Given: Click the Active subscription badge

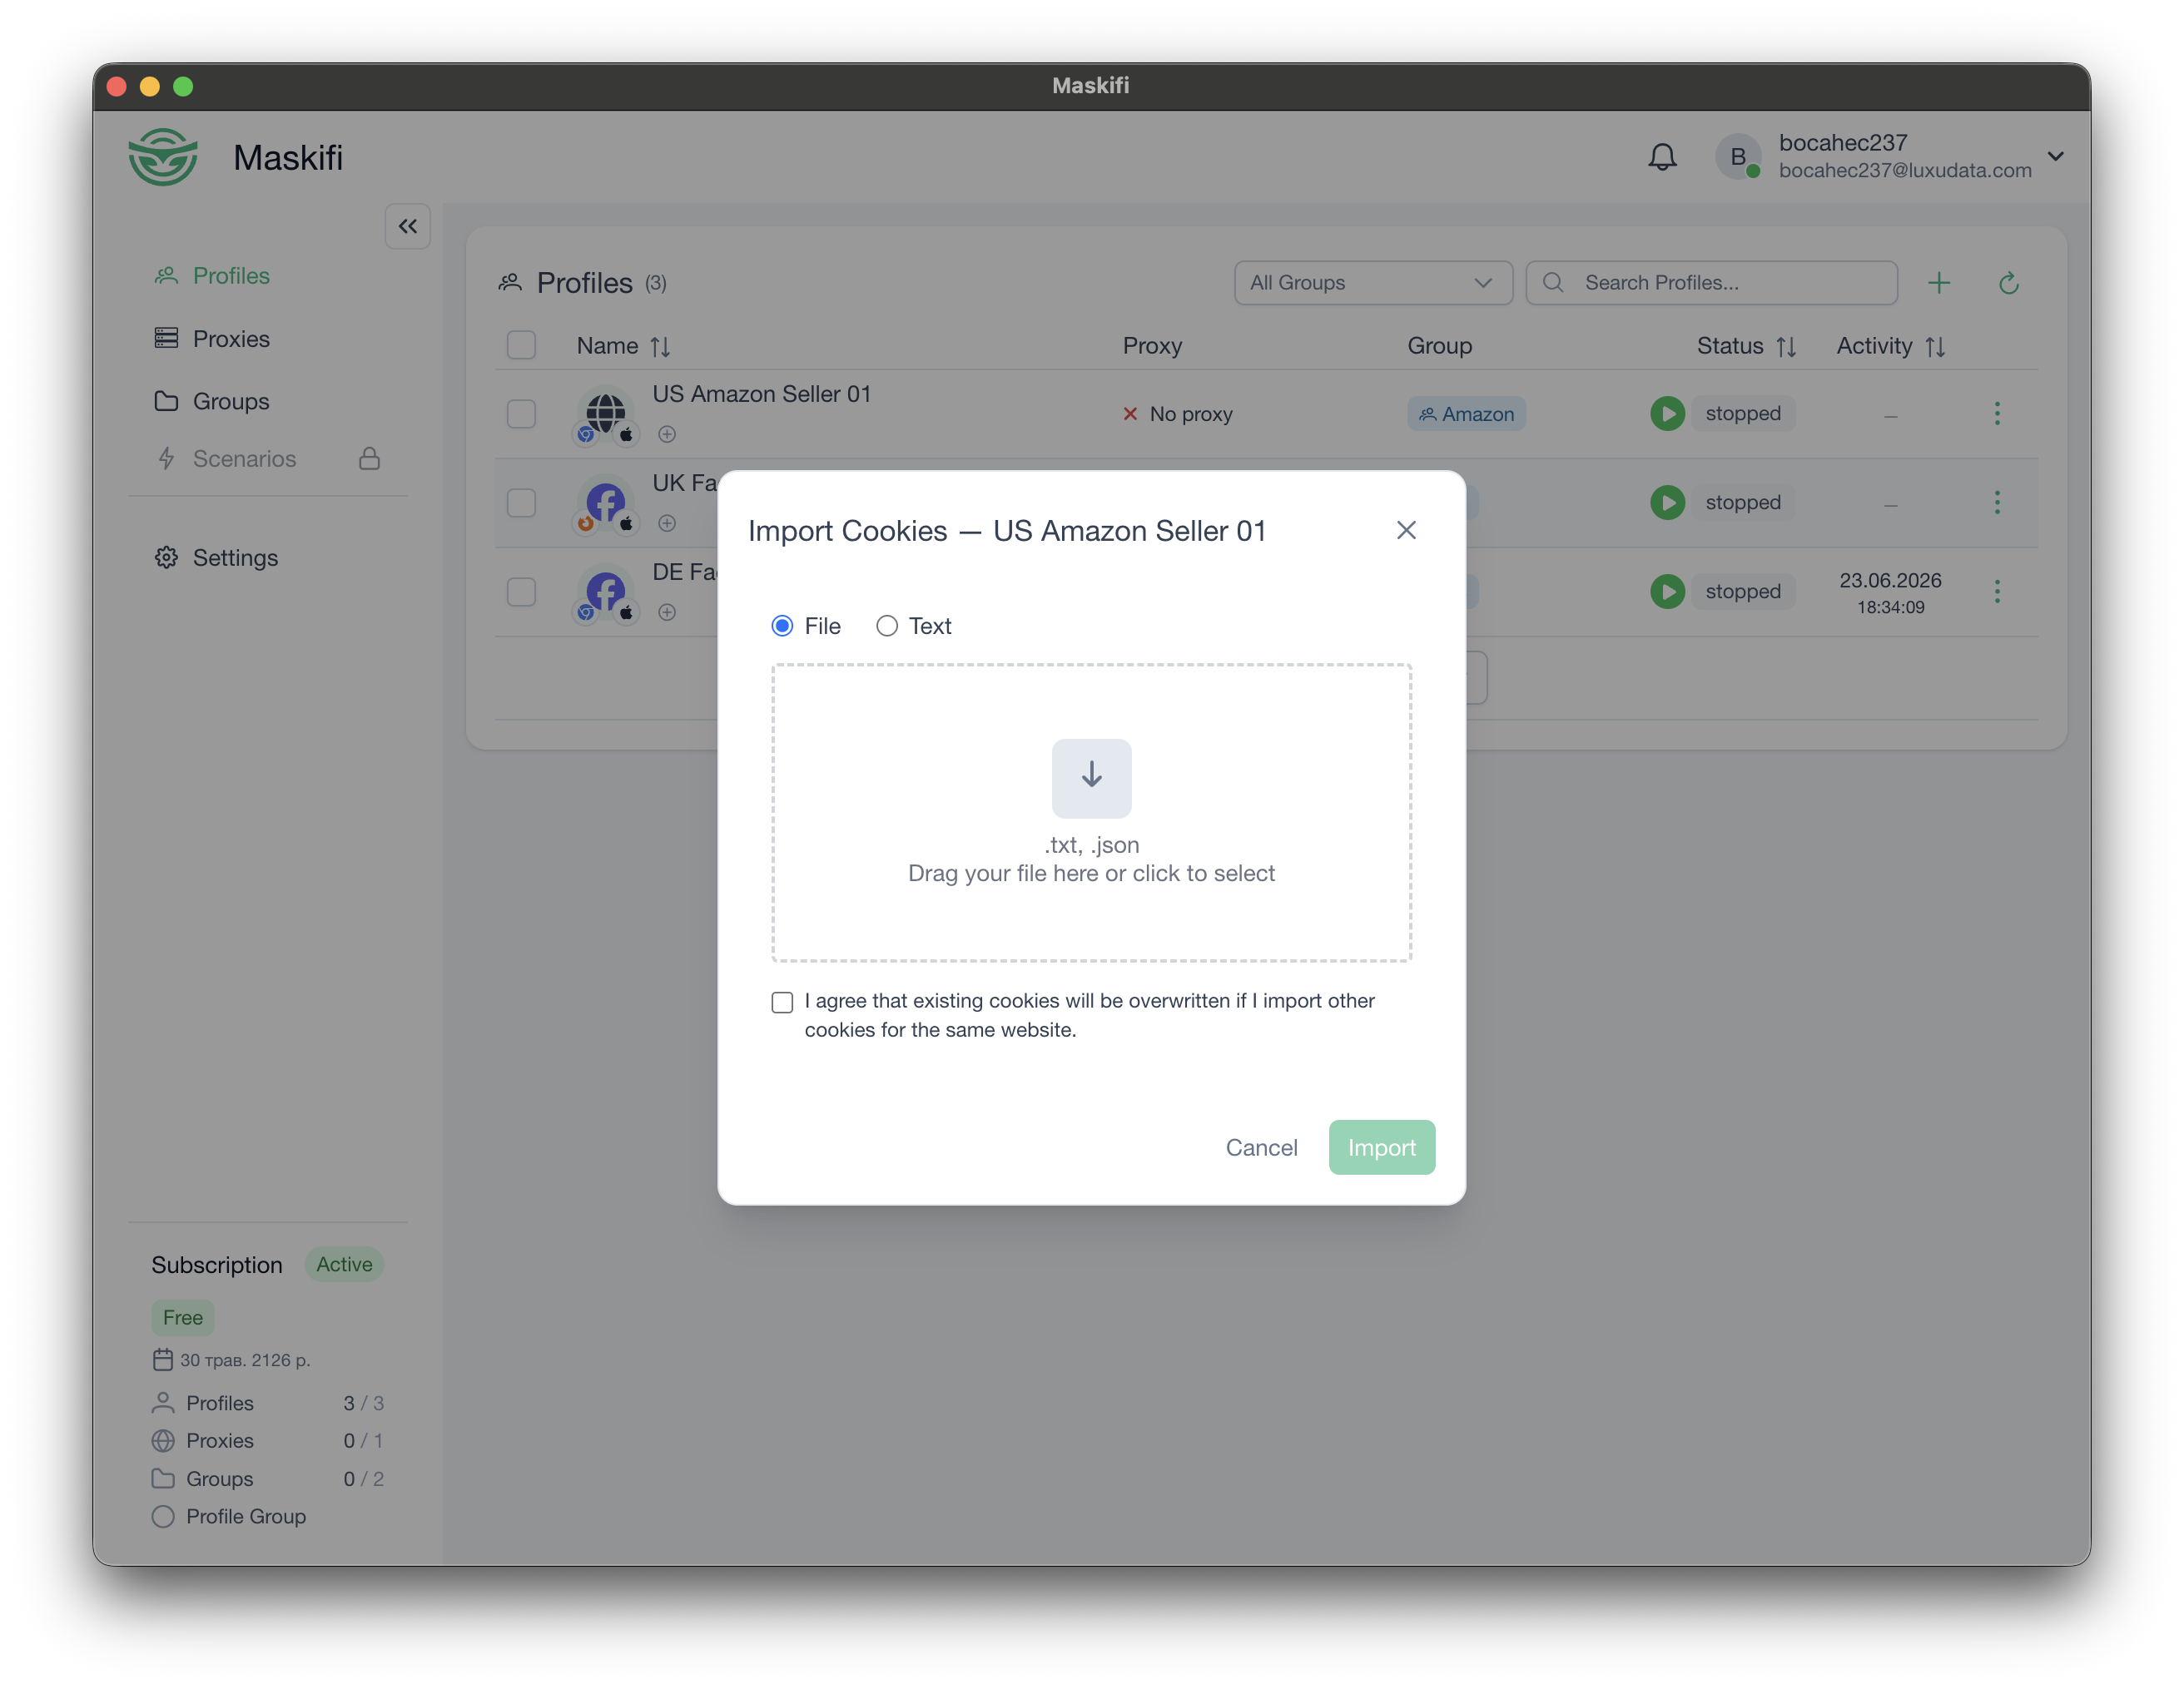Looking at the screenshot, I should pyautogui.click(x=344, y=1264).
